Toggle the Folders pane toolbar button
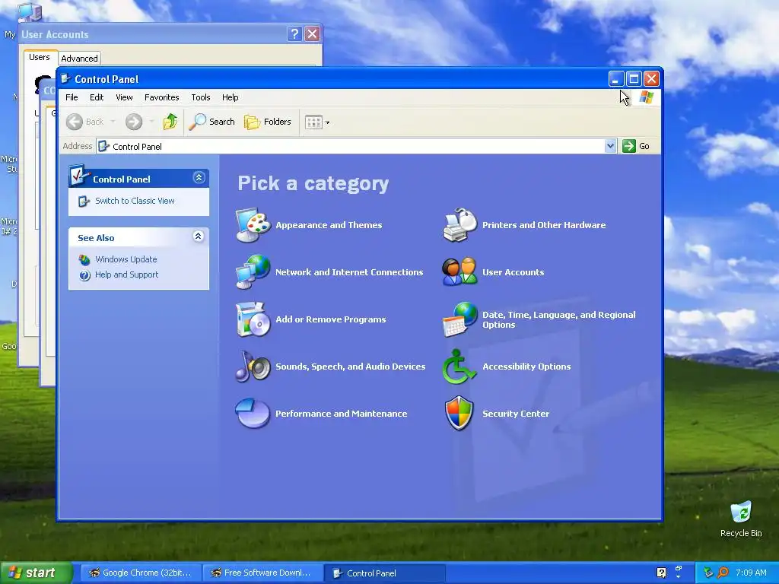 coord(267,122)
